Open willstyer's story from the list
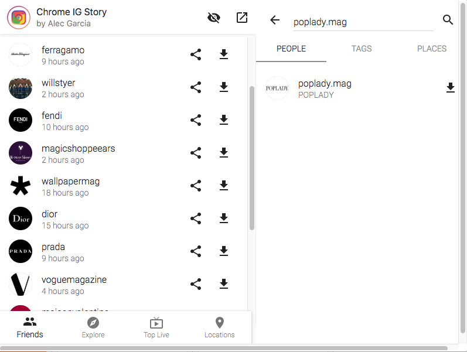Image resolution: width=467 pixels, height=352 pixels. pyautogui.click(x=59, y=88)
